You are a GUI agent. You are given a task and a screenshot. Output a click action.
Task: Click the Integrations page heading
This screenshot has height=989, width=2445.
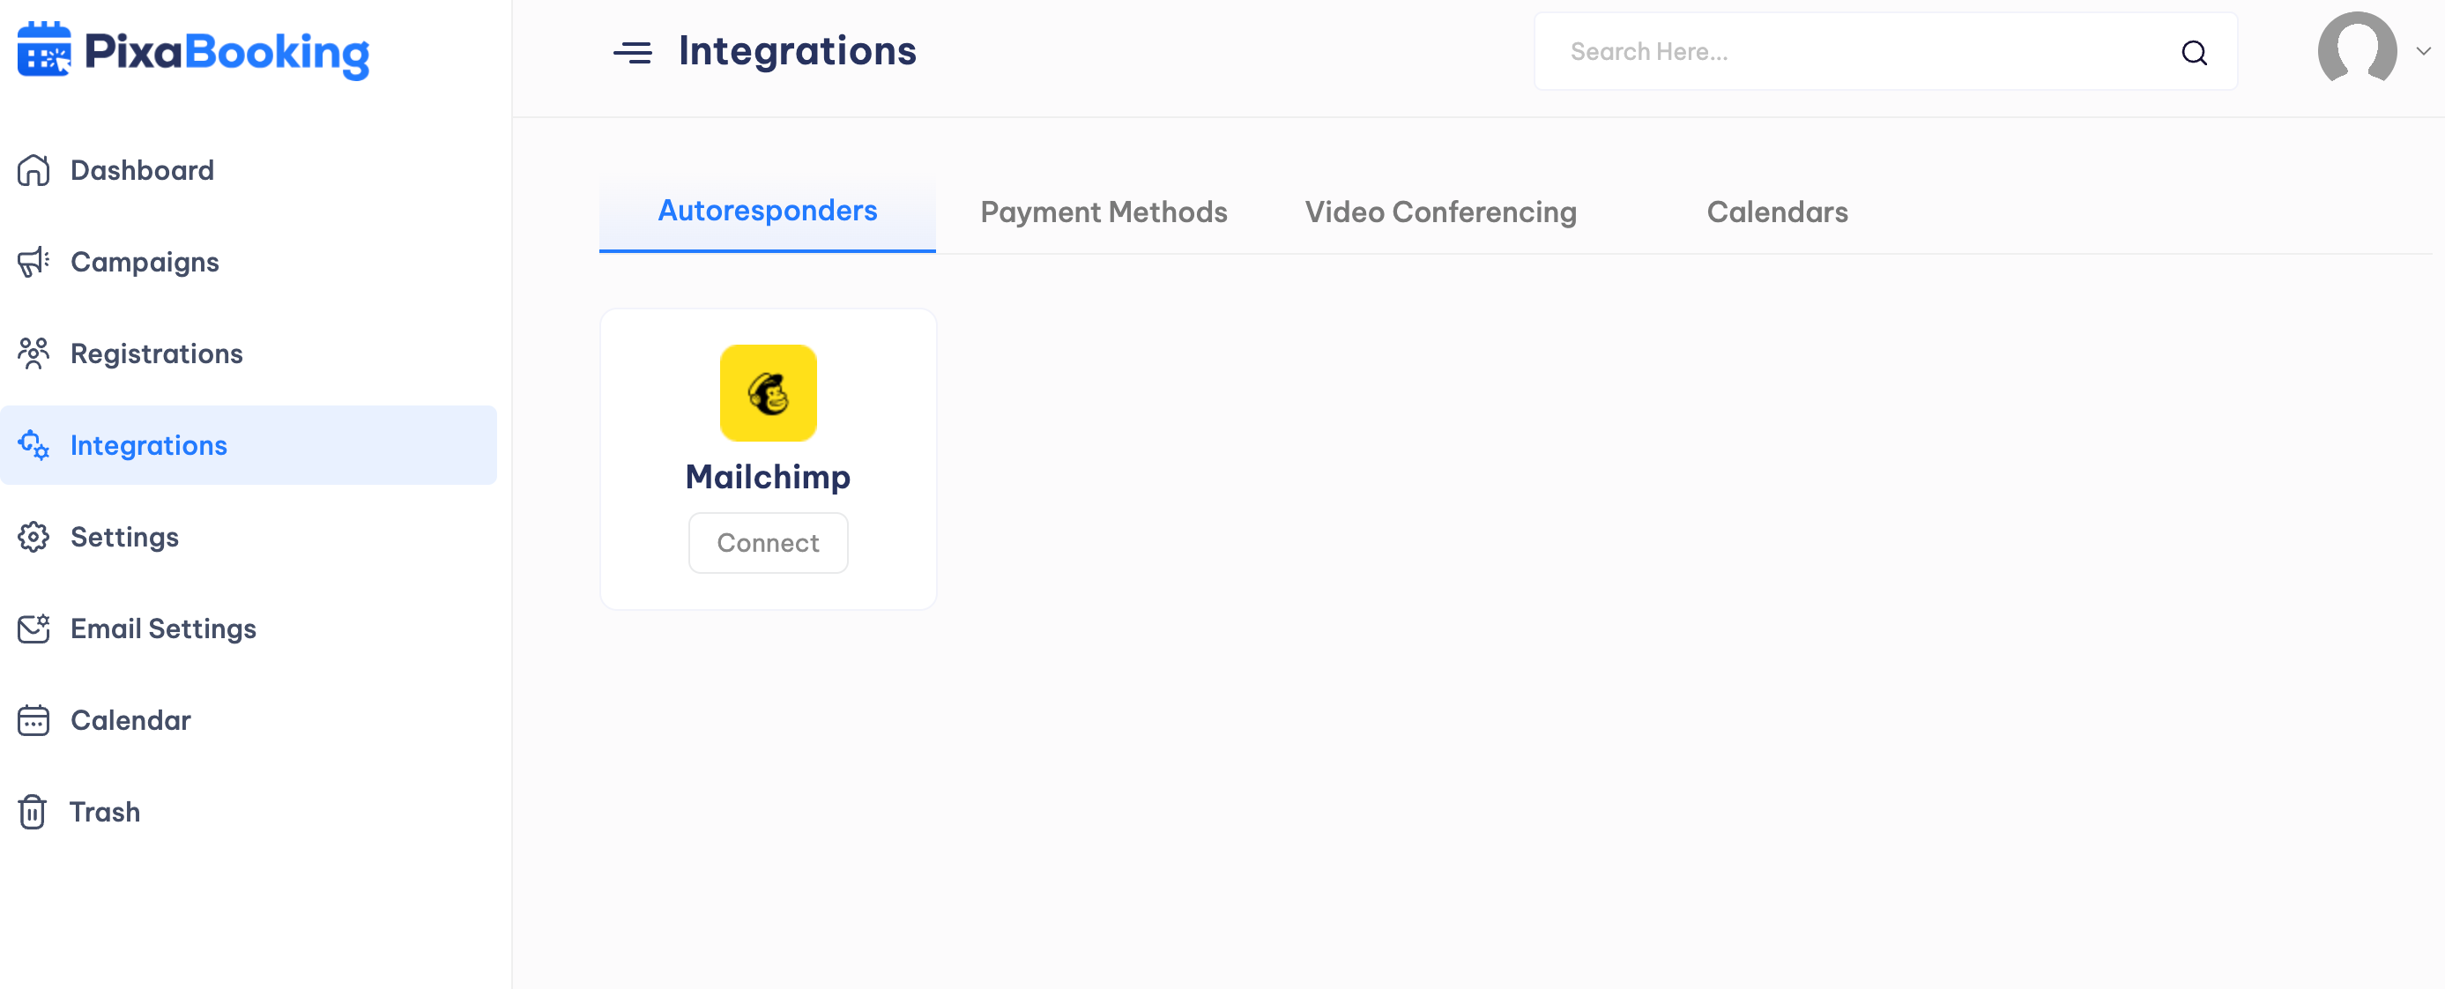tap(798, 51)
